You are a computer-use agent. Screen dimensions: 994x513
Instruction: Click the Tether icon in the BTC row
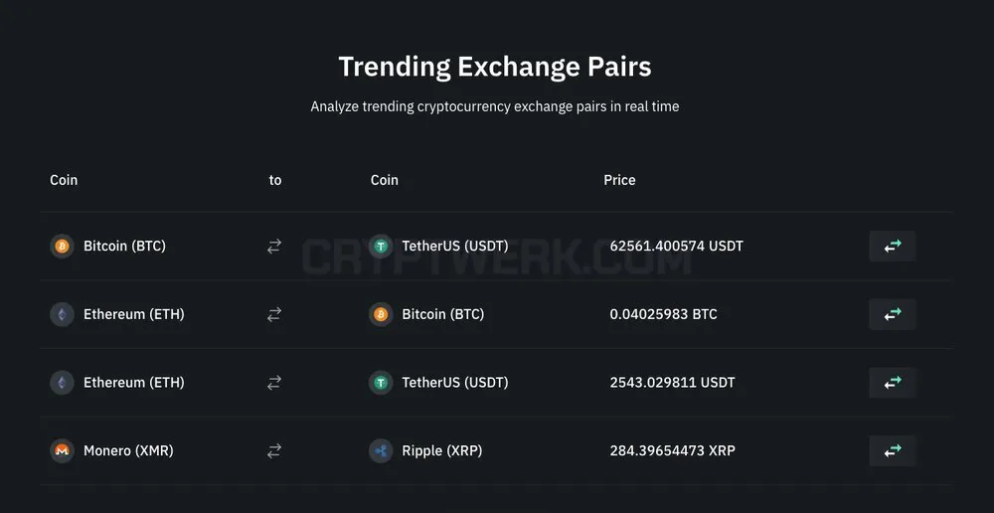pyautogui.click(x=381, y=246)
